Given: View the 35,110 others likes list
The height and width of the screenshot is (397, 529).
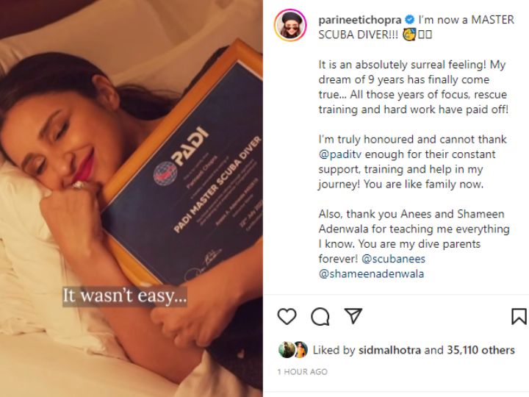Looking at the screenshot, I should pos(481,350).
